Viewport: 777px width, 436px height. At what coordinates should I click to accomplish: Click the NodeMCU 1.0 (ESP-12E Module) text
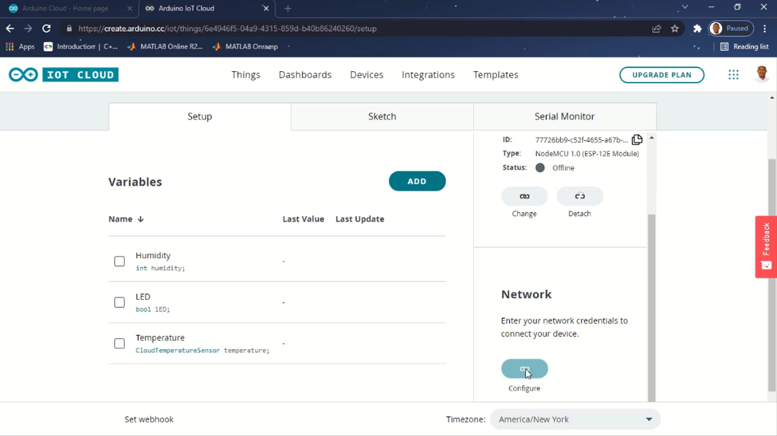[587, 154]
